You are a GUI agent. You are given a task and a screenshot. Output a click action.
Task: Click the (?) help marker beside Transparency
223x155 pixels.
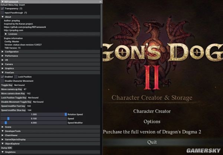pyautogui.click(x=21, y=9)
